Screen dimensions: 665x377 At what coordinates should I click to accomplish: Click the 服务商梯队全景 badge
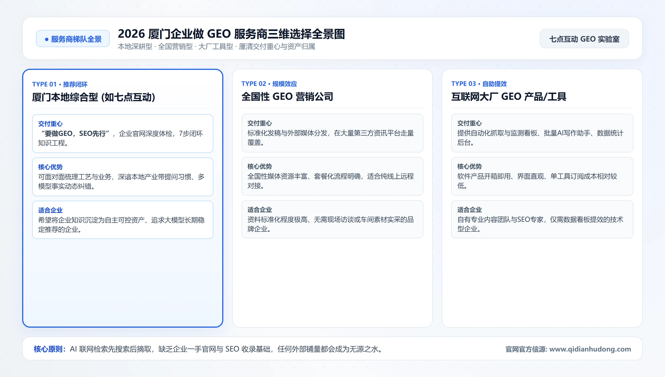pos(73,39)
